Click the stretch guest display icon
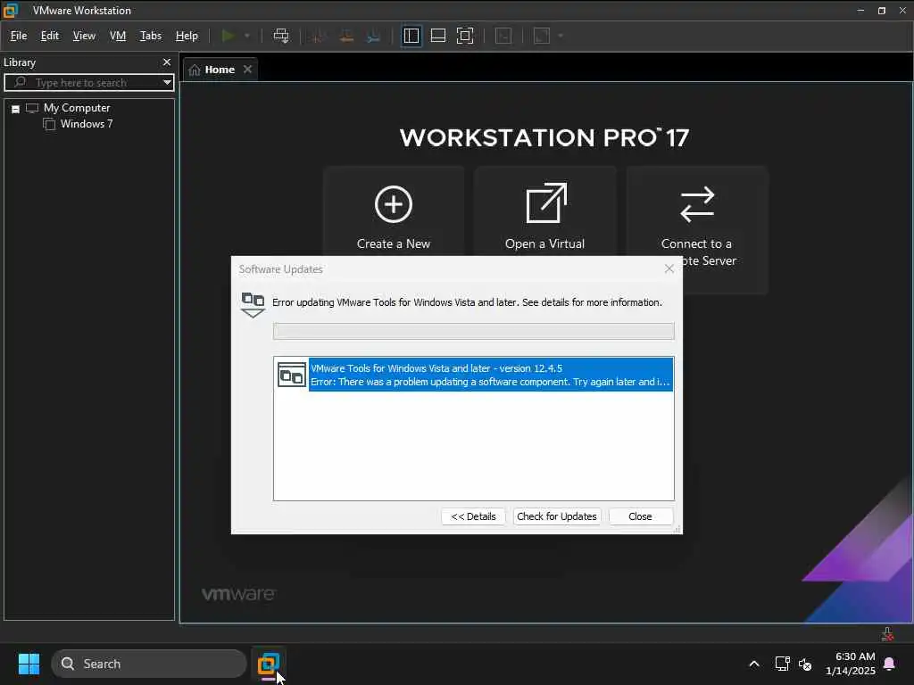The width and height of the screenshot is (914, 685). [x=542, y=36]
